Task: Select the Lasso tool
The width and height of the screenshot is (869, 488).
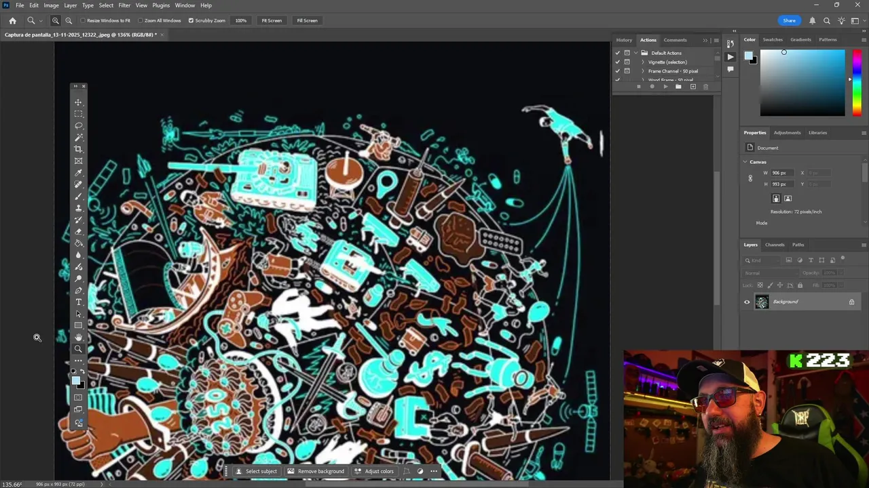Action: (x=79, y=125)
